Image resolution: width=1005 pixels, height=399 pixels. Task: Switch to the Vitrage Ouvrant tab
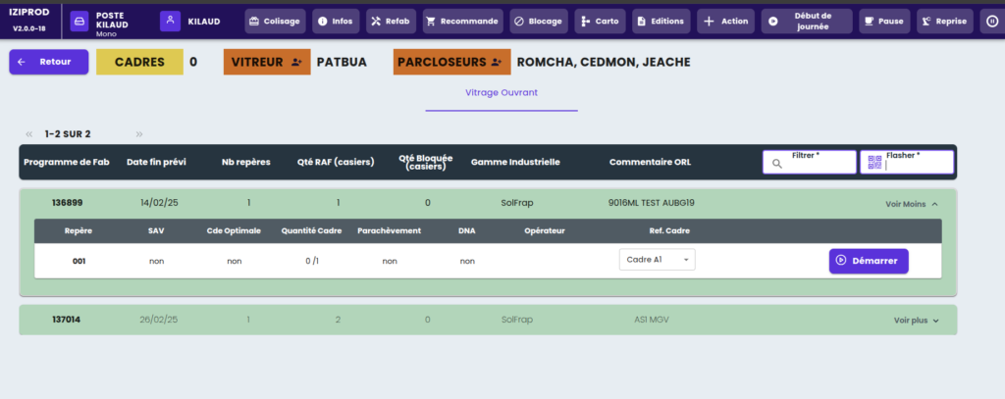tap(507, 93)
